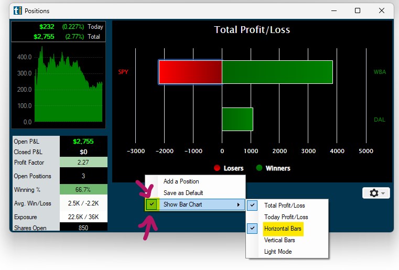Maximize the Positions window
The width and height of the screenshot is (399, 270).
coord(358,10)
